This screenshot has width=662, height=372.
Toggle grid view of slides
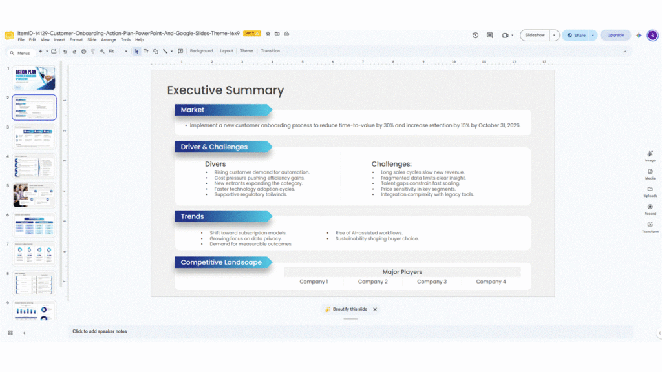point(10,333)
